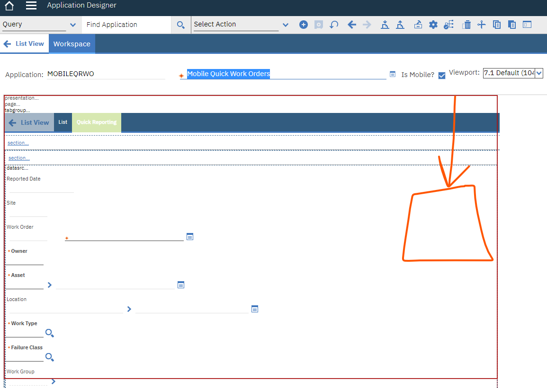
Task: Open Control Properties gear icon
Action: (x=433, y=25)
